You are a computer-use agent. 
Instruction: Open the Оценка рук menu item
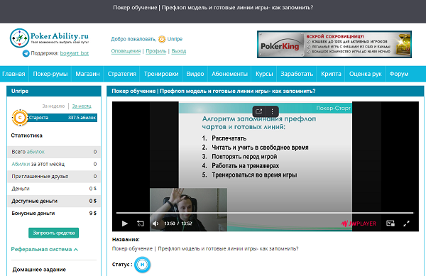pyautogui.click(x=365, y=74)
